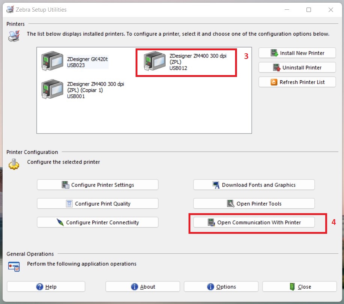Open Communication With Printer
The width and height of the screenshot is (344, 304).
click(x=254, y=223)
